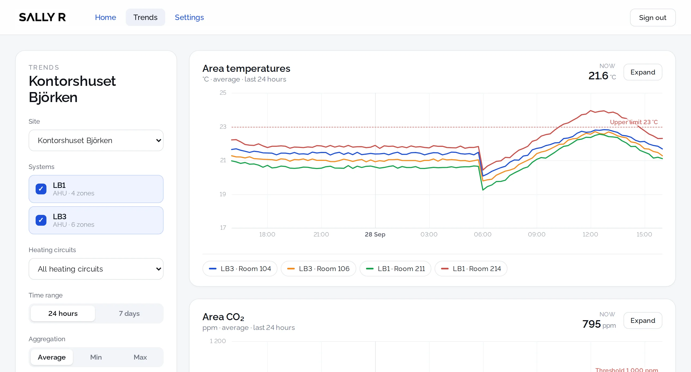Image resolution: width=691 pixels, height=372 pixels.
Task: Click the Systems section label
Action: coord(42,167)
